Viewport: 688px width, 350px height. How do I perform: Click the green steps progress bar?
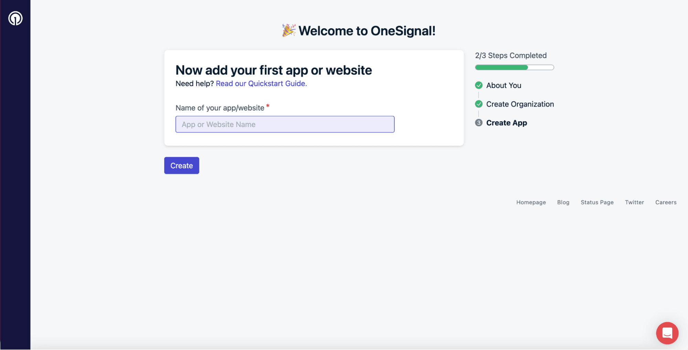[514, 67]
